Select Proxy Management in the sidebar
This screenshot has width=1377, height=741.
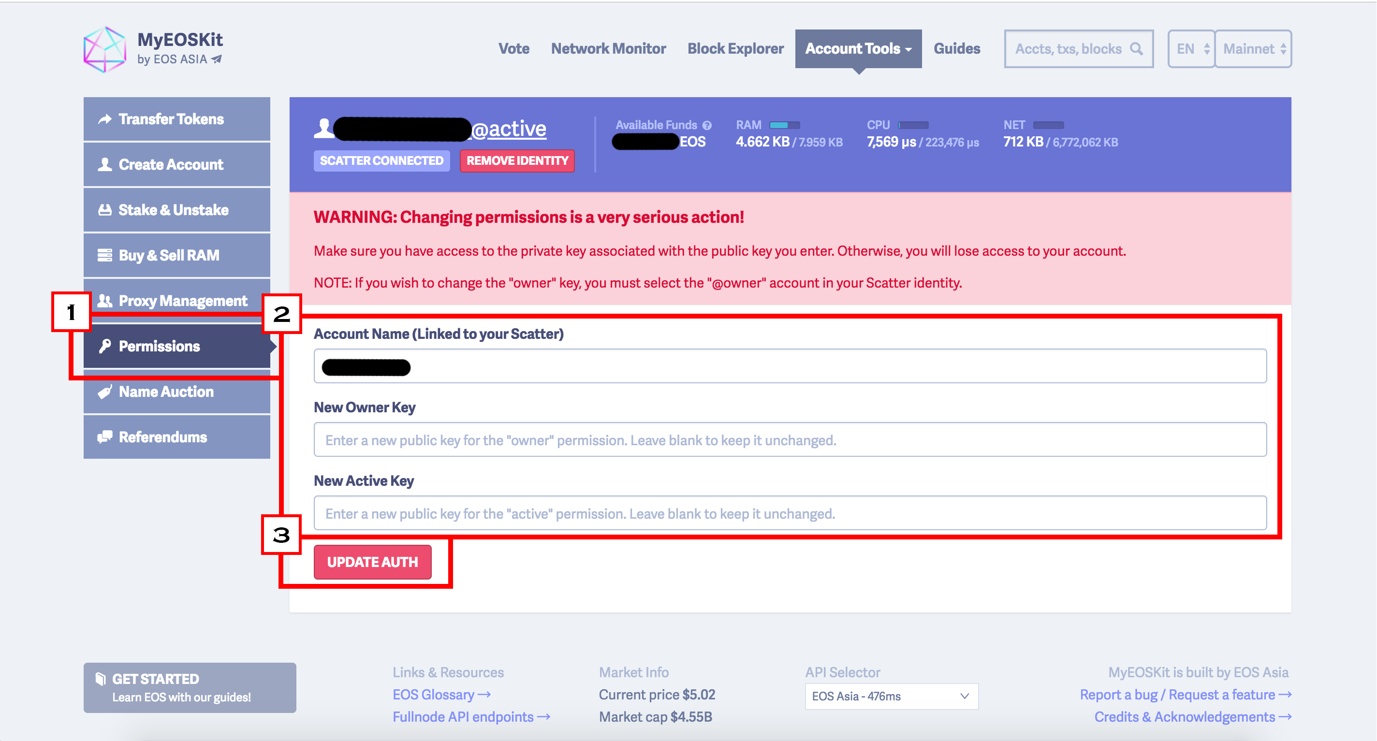[x=177, y=301]
